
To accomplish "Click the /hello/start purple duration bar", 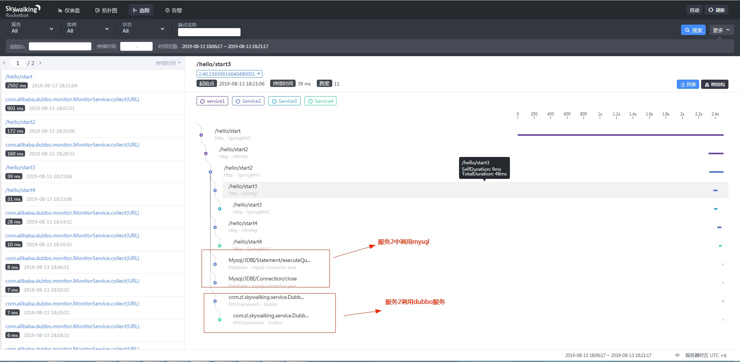I will (x=621, y=135).
